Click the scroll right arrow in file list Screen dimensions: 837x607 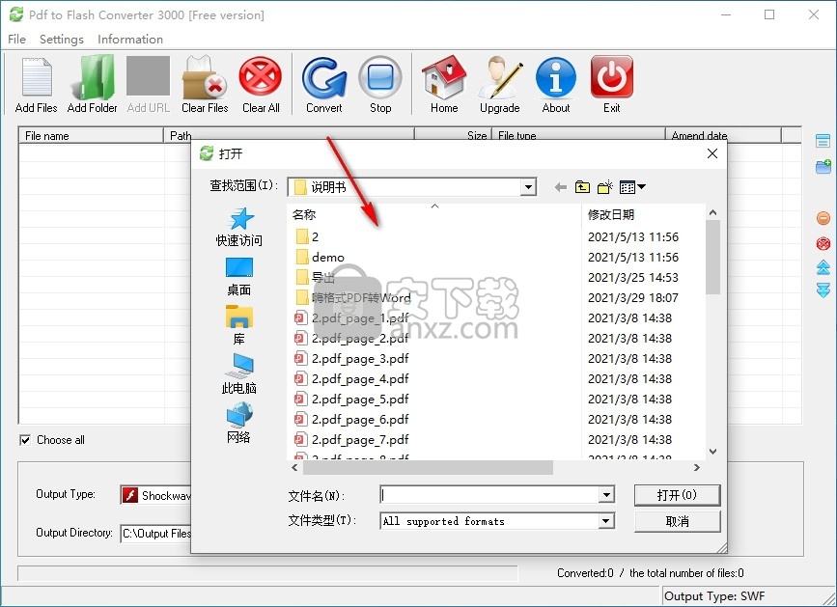point(697,468)
